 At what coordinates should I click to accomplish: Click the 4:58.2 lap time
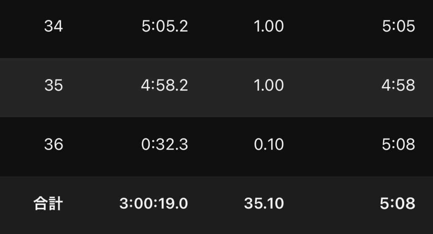pos(164,86)
